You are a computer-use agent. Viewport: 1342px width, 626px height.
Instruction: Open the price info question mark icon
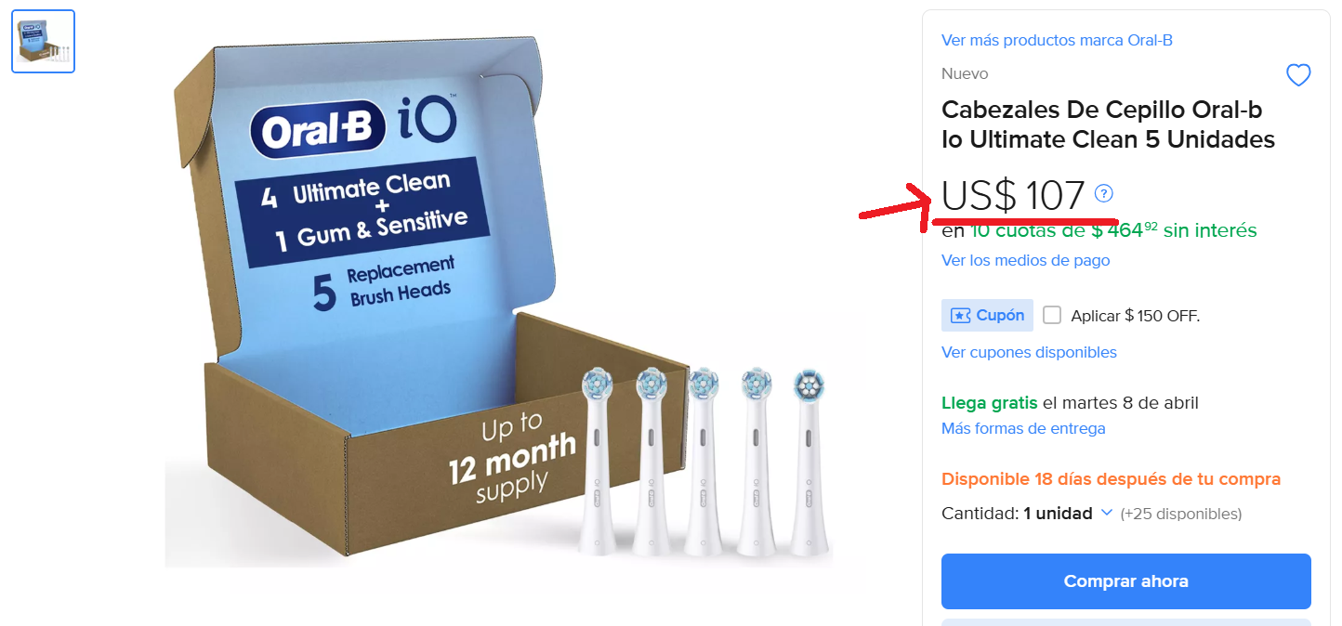click(1103, 193)
